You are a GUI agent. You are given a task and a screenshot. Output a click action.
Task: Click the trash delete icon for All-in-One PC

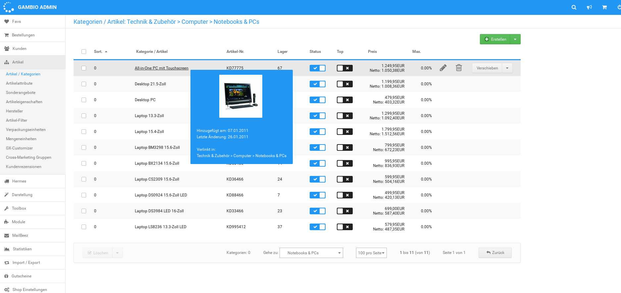(x=459, y=68)
